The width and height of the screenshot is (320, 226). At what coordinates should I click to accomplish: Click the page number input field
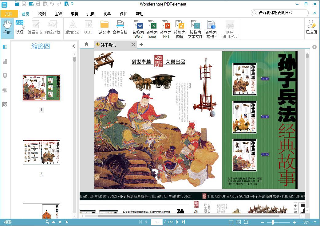pos(157,222)
